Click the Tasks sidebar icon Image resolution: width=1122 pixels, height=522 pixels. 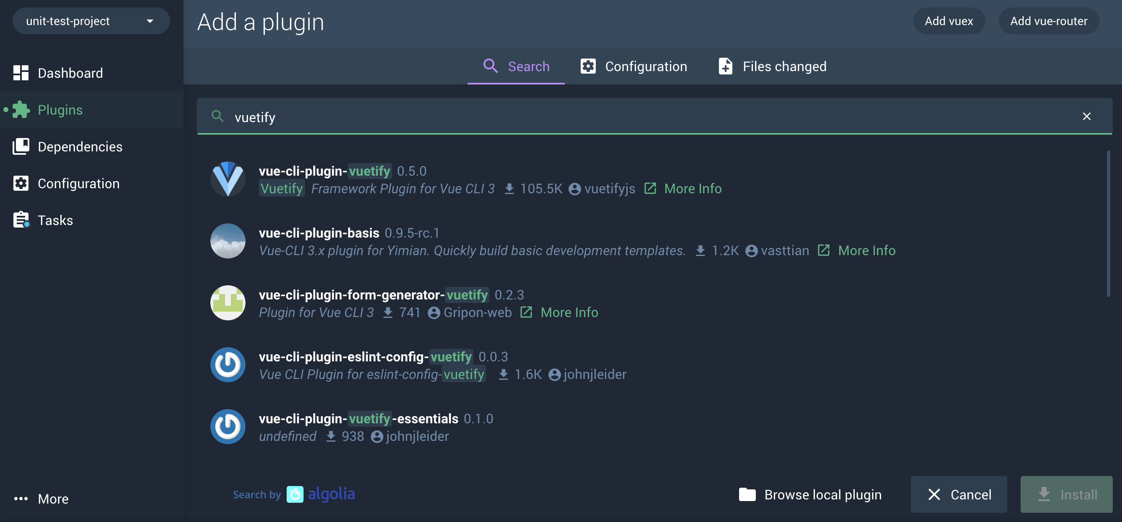20,219
